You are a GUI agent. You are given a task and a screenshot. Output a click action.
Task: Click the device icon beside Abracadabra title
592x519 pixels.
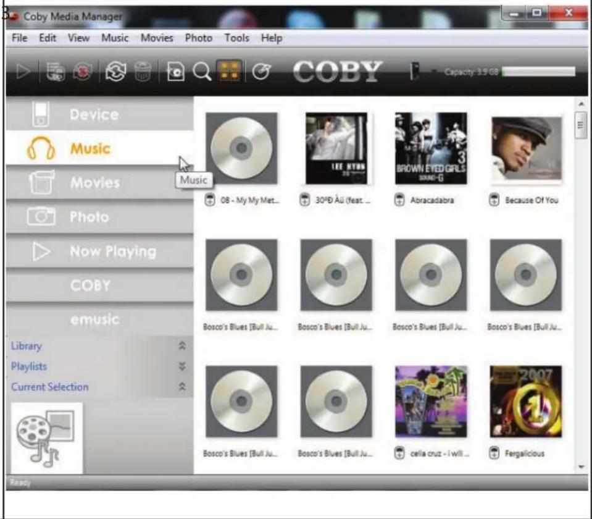(399, 200)
